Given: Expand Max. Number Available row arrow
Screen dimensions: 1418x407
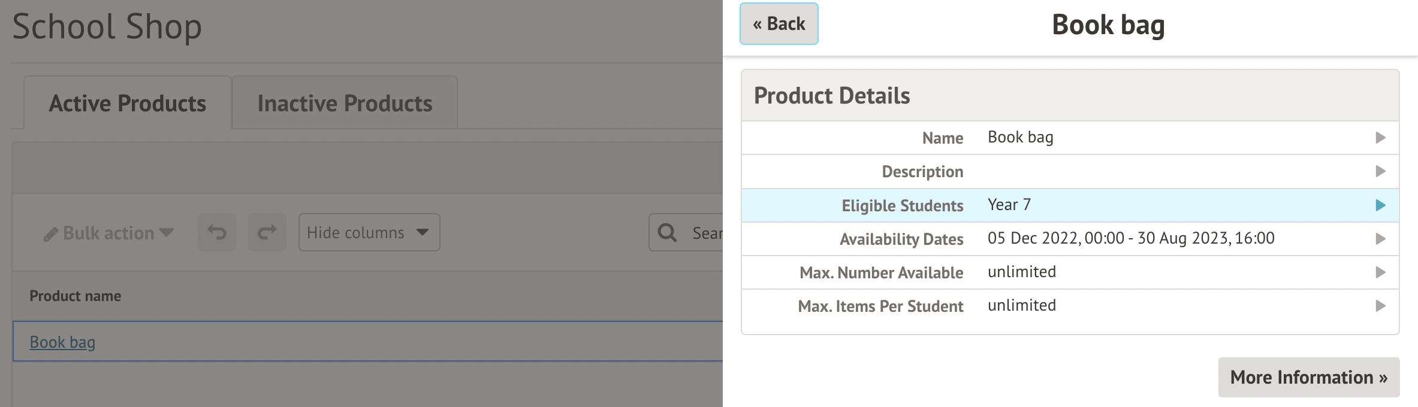Looking at the screenshot, I should point(1380,272).
